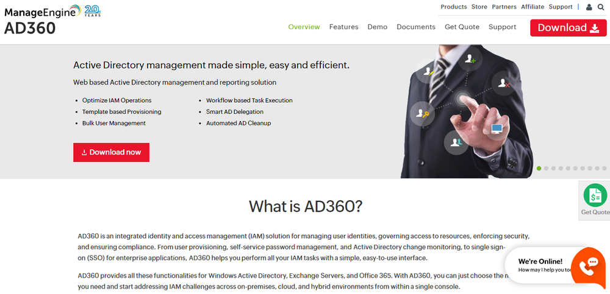This screenshot has height=294, width=610.
Task: Click the 'Workflow based Task Execution' bullet
Action: (249, 100)
